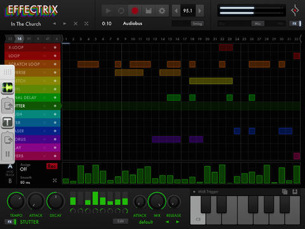Screen dimensions: 305x229
Task: Toggle the FX switch beside STUTTER
Action: (x=11, y=222)
